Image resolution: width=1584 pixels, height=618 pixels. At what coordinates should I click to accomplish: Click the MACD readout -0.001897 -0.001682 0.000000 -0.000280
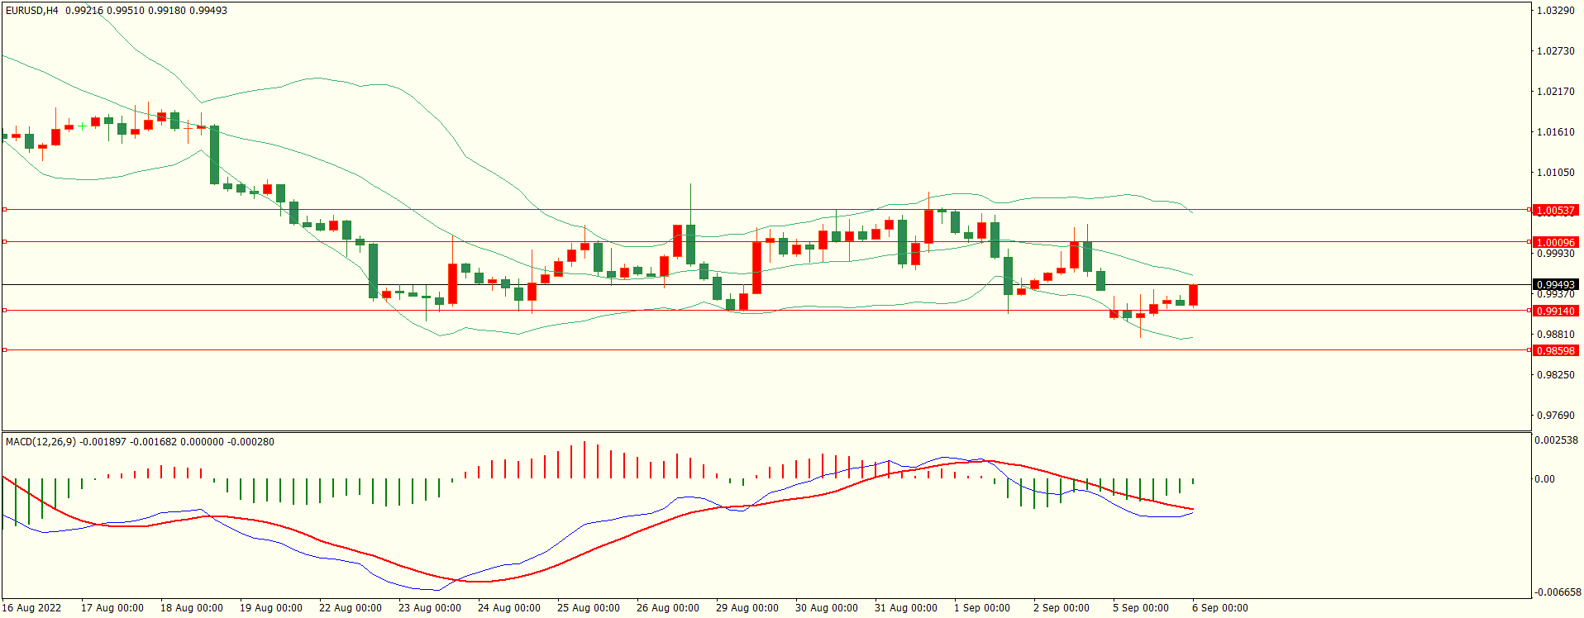(x=177, y=442)
